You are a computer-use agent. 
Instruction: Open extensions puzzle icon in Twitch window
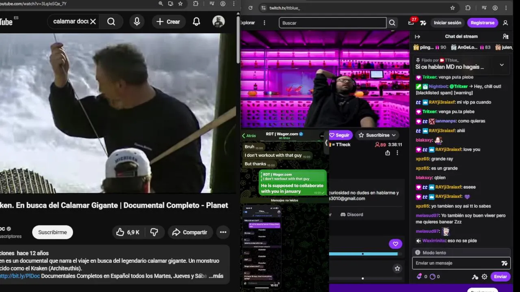point(468,8)
